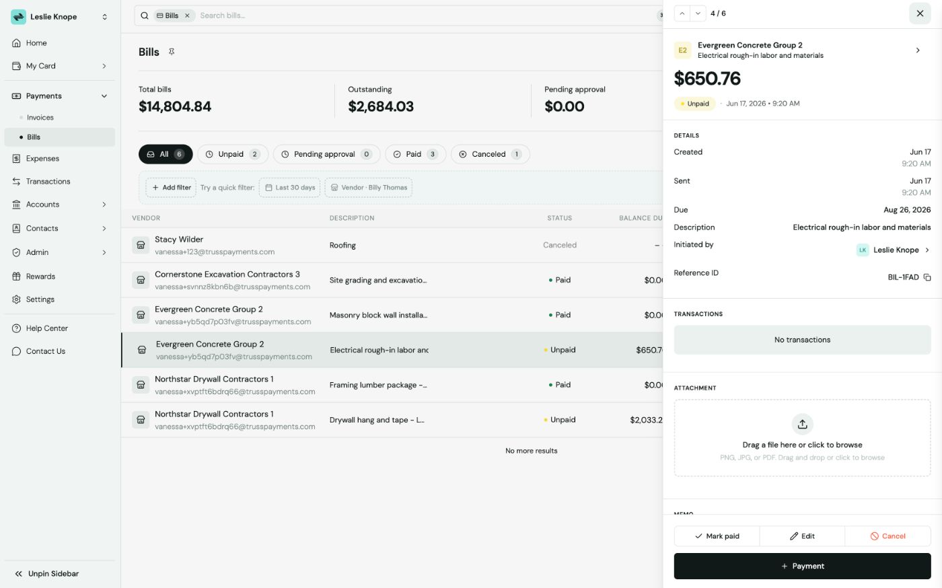Cancel the bill
The image size is (942, 588).
click(888, 536)
